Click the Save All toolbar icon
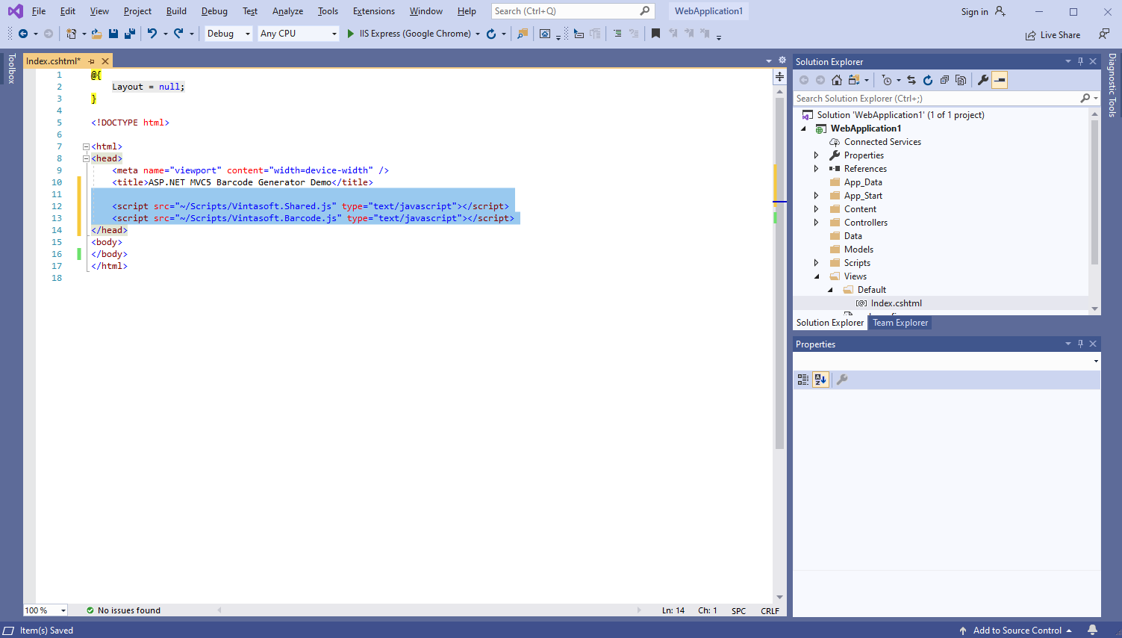The width and height of the screenshot is (1122, 638). coord(129,34)
